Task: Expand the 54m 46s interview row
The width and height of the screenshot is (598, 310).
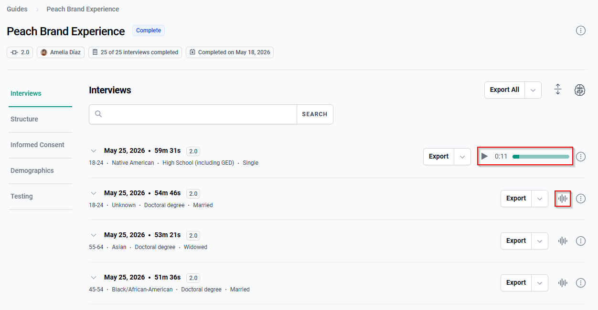Action: coord(94,193)
